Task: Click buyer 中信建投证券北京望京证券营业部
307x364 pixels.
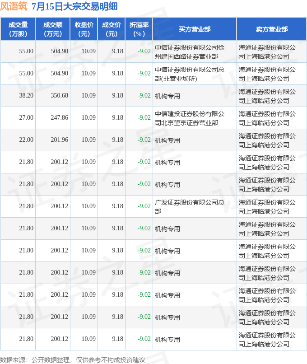Action: pyautogui.click(x=189, y=118)
